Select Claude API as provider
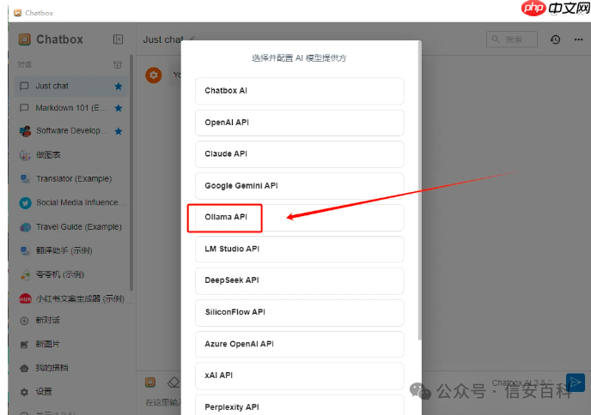This screenshot has width=591, height=415. [299, 153]
